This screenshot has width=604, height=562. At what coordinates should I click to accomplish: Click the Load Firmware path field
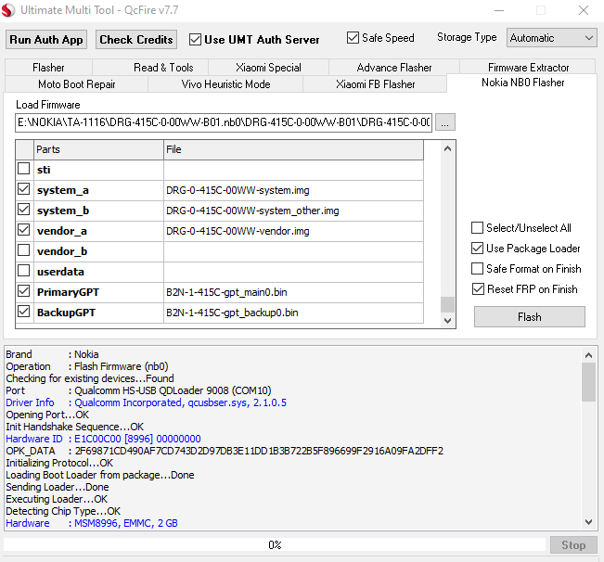pyautogui.click(x=224, y=122)
